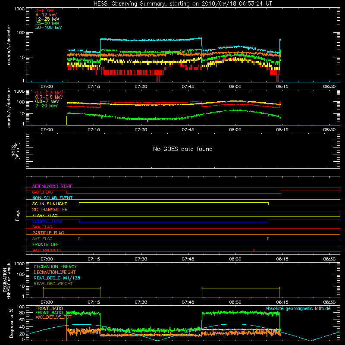Select the 6-12 keV legend label
345x345 pixels.
(x=46, y=15)
